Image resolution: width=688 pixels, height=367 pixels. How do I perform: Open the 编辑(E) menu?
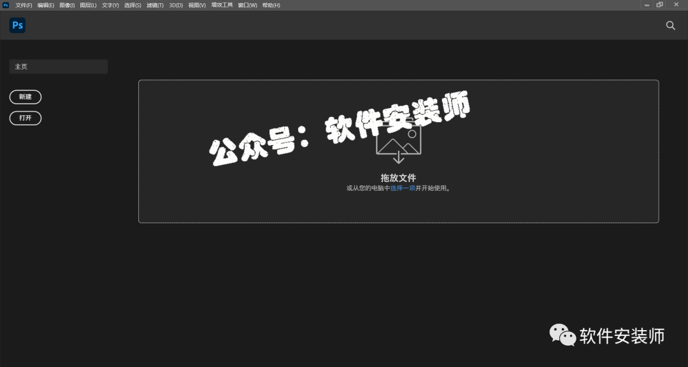(46, 5)
